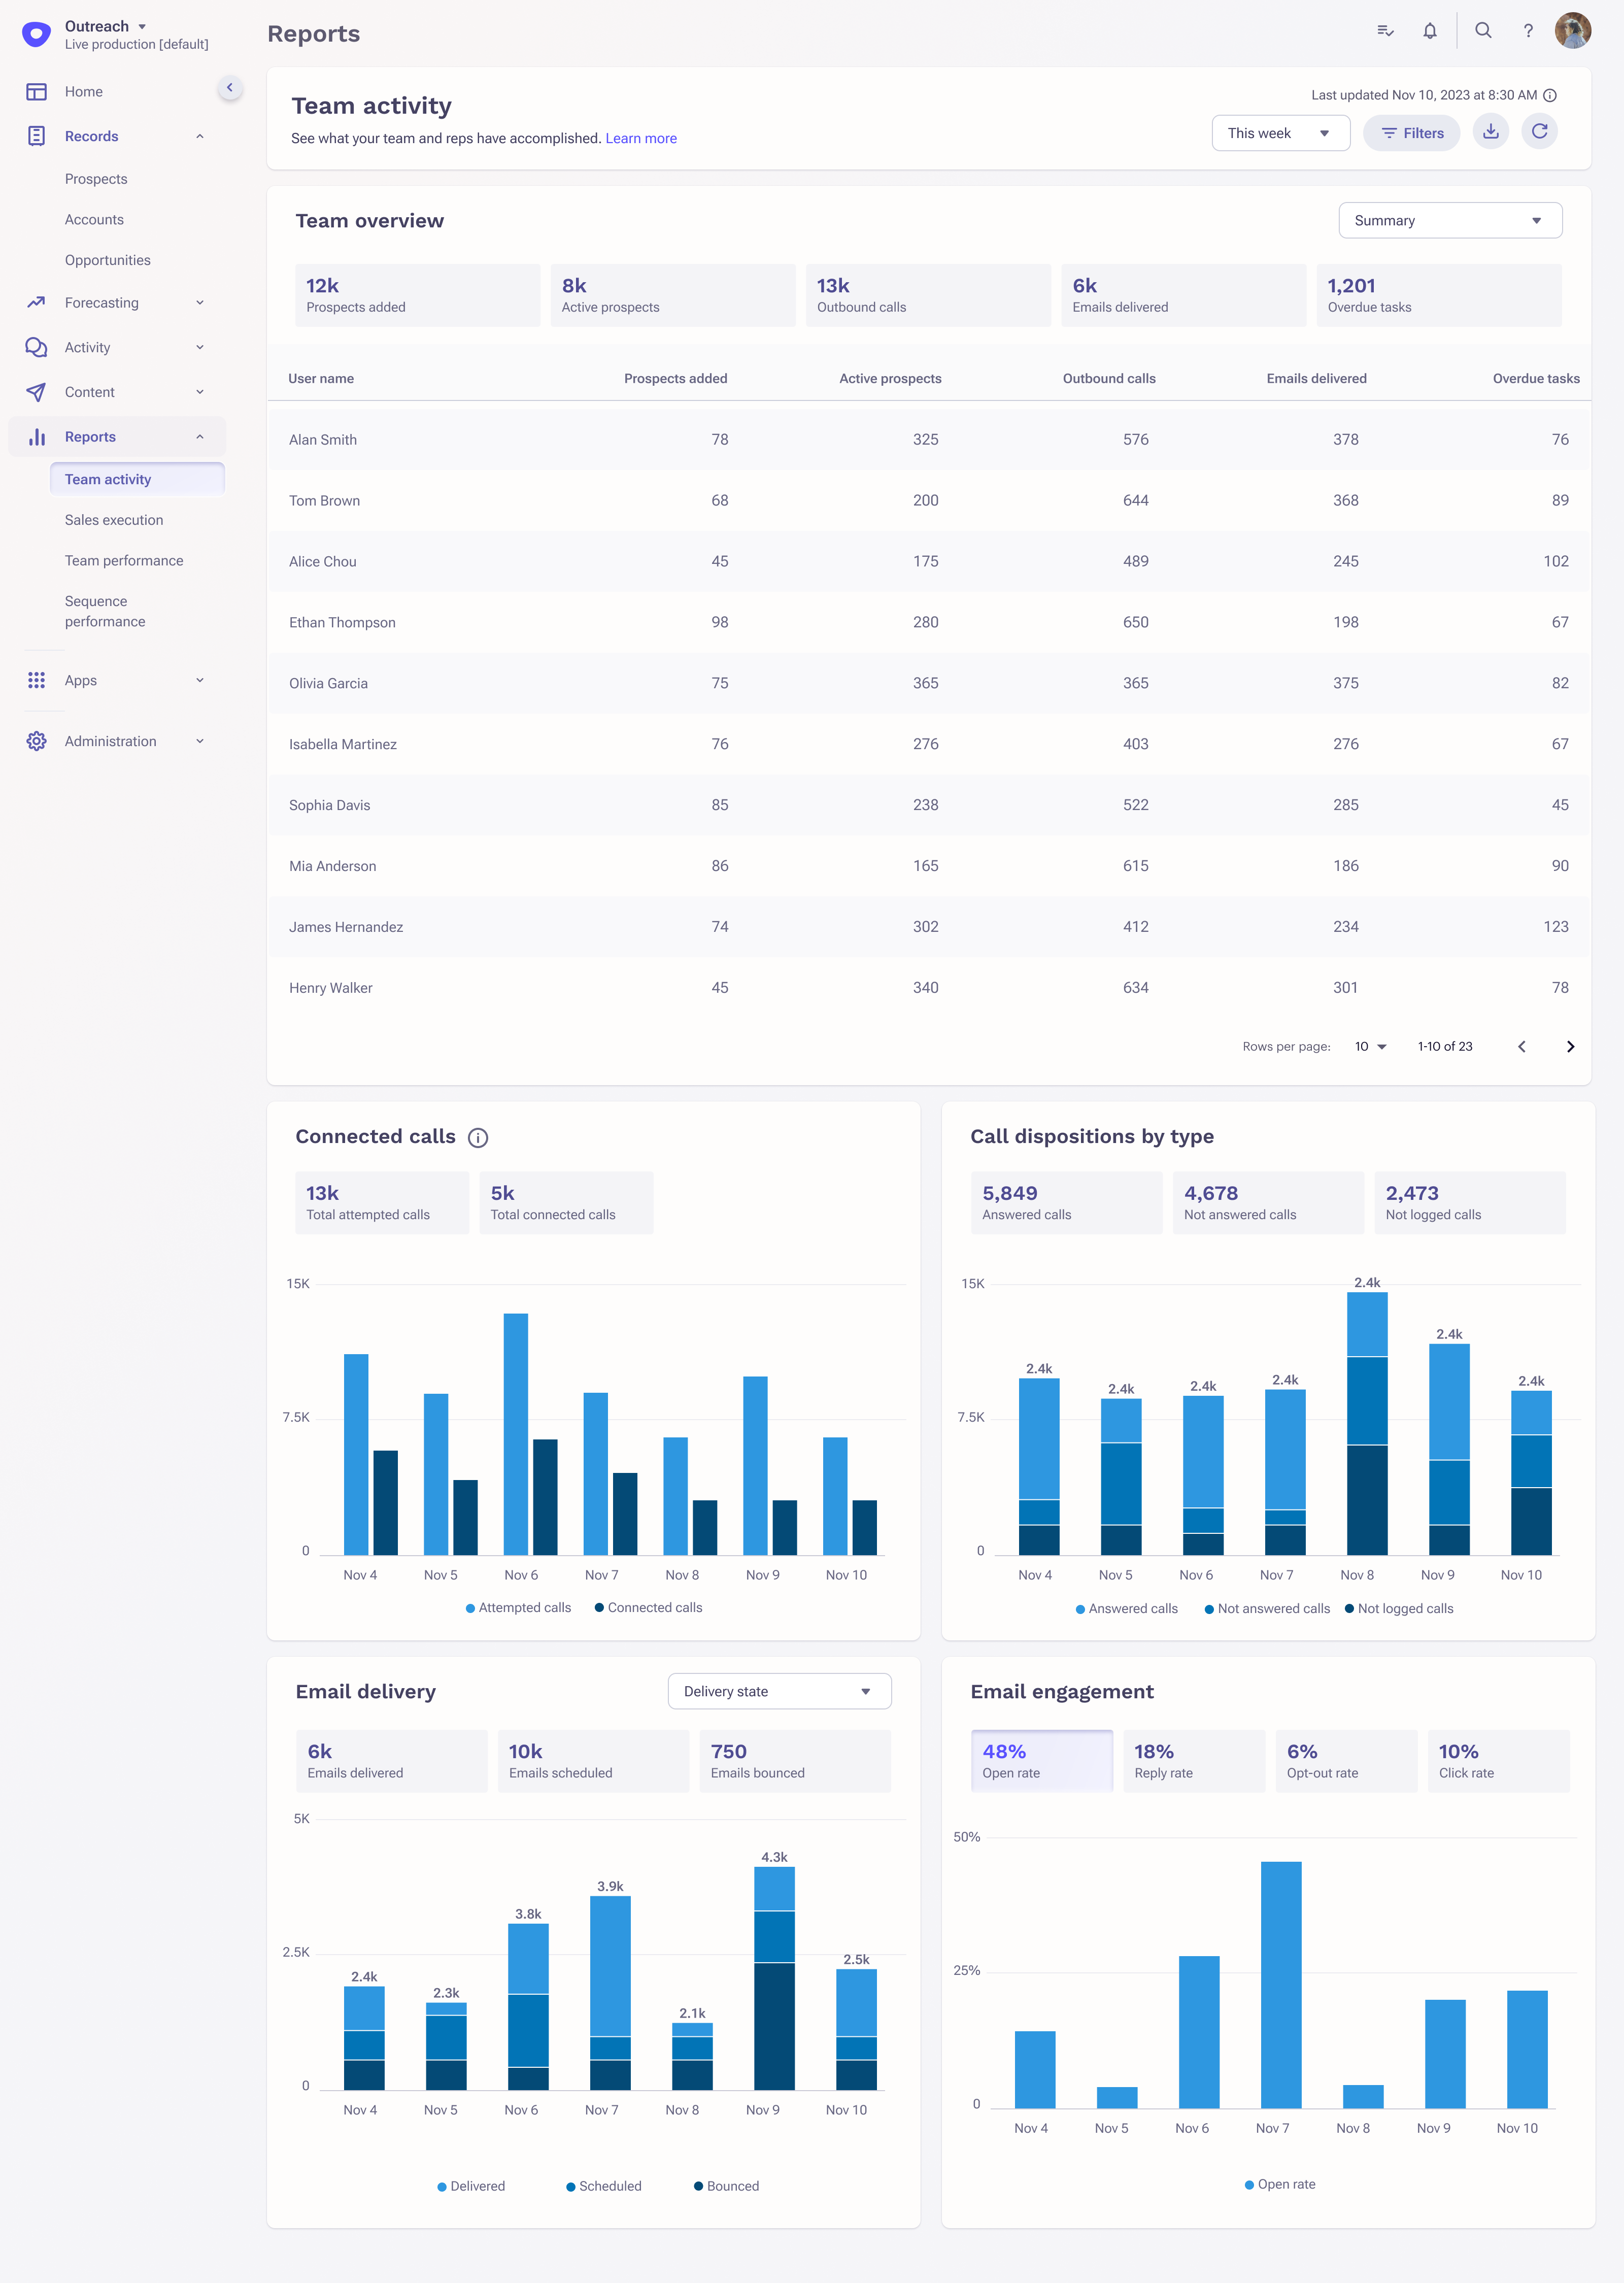
Task: Expand the Delivery state dropdown
Action: (779, 1692)
